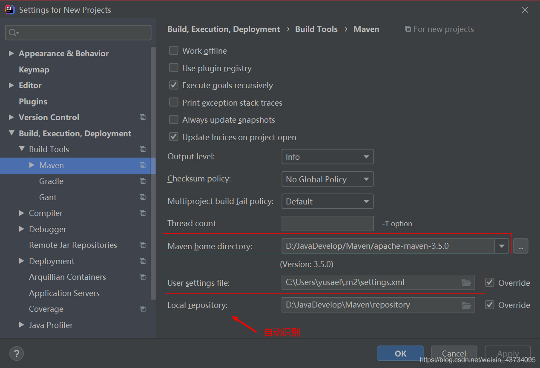
Task: Click the project-level icon beside Gant
Action: [x=143, y=197]
